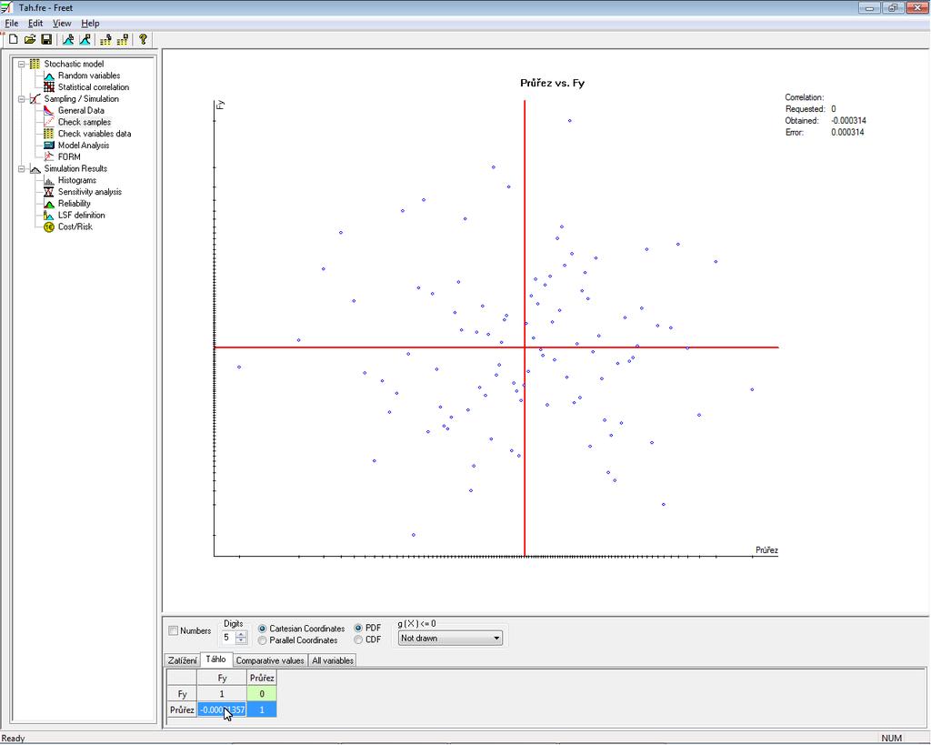Open the Edit menu
931x745 pixels.
click(x=35, y=23)
